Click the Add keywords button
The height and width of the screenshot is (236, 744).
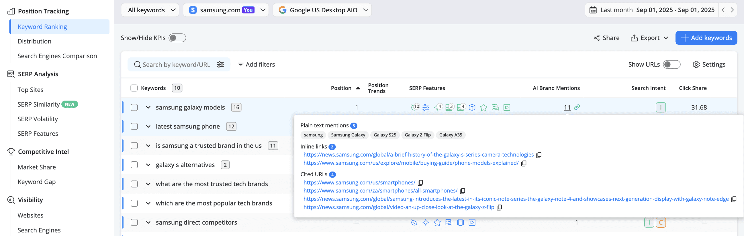pyautogui.click(x=706, y=38)
